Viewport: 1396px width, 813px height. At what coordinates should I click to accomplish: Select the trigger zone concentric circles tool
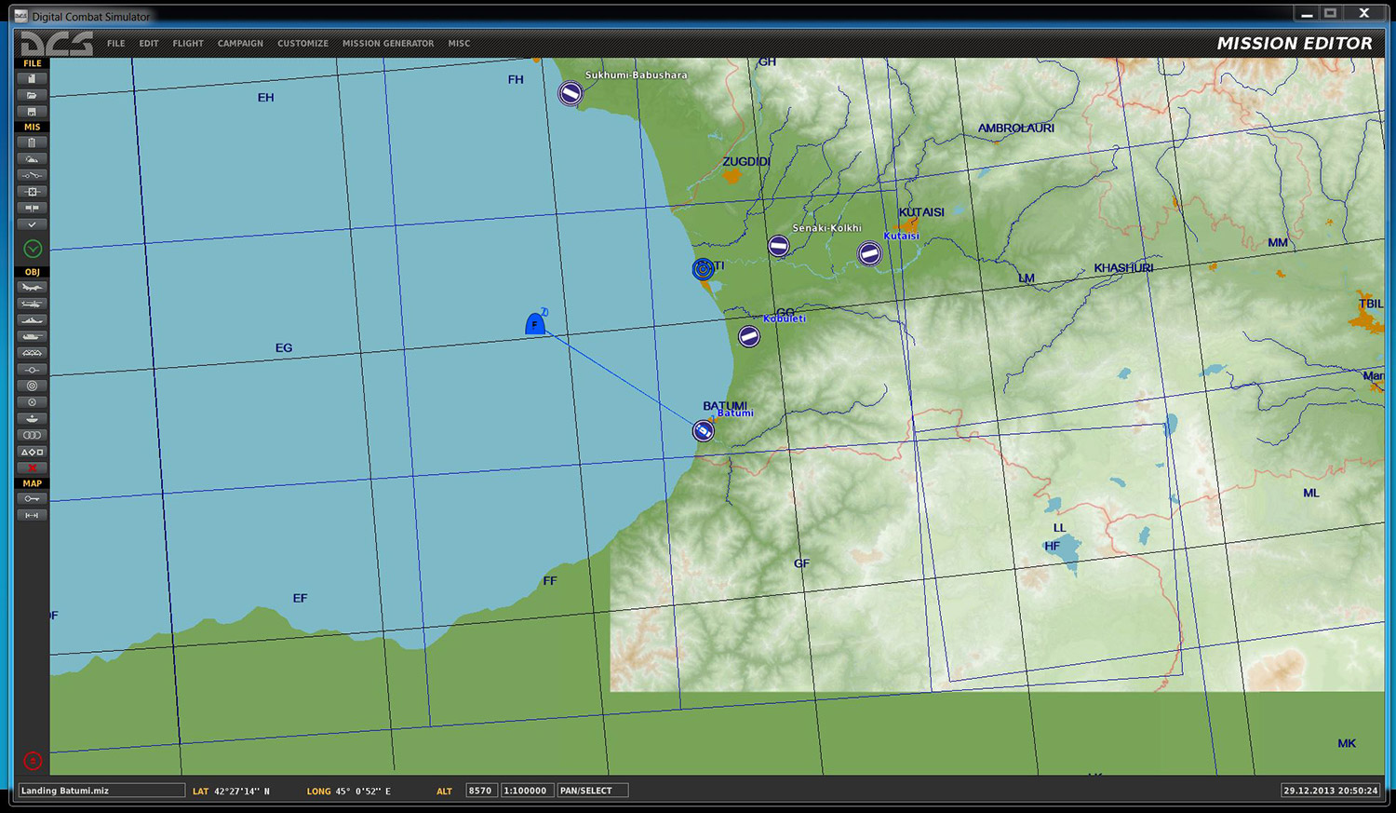(32, 386)
